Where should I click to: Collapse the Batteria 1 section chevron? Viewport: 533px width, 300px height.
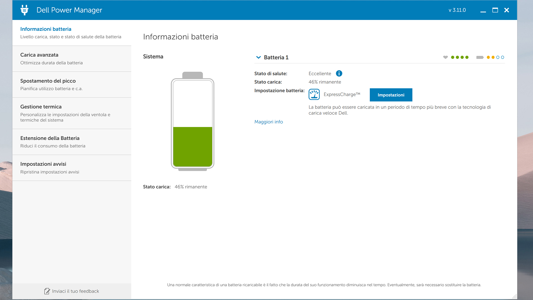pos(258,57)
